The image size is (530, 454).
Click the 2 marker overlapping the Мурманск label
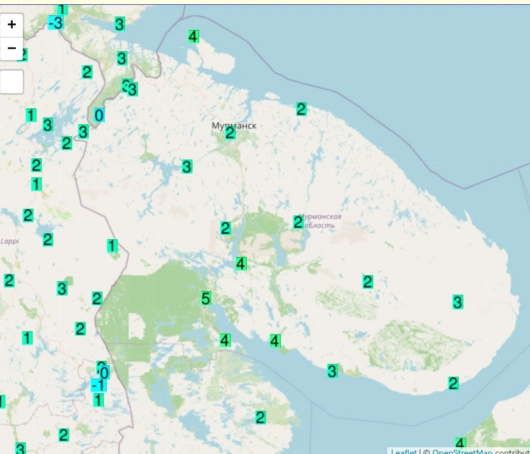[x=230, y=133]
